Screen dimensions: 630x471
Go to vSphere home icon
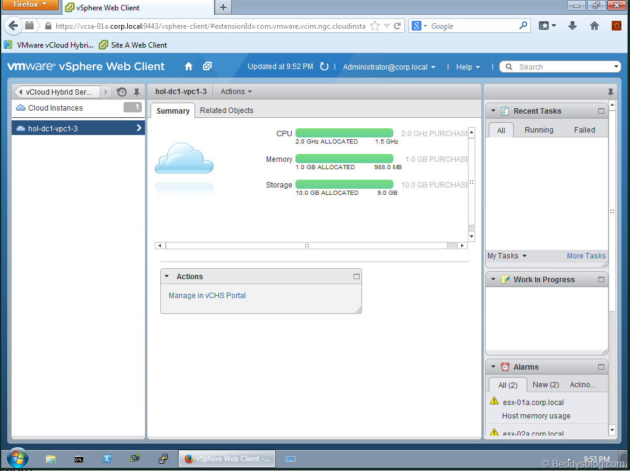(x=188, y=67)
